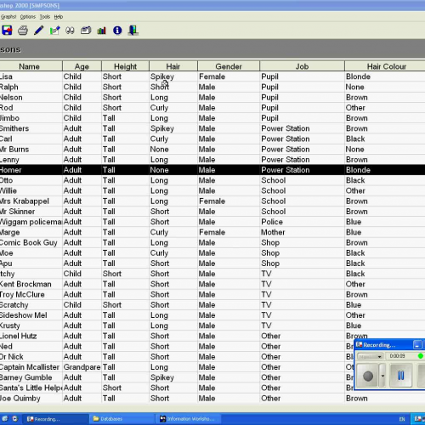Click Curly hair cell in Moe row
425x425 pixels.
(x=173, y=253)
